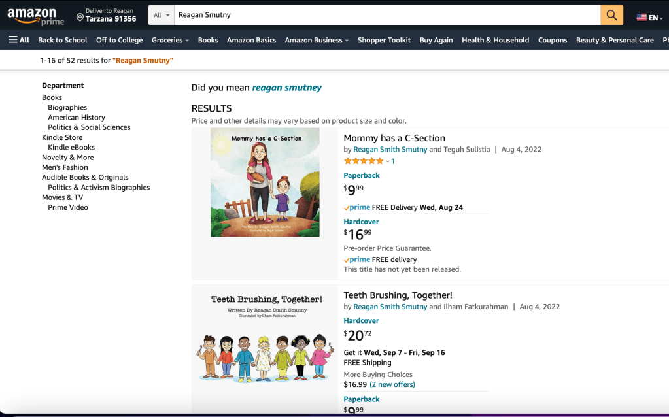669x417 pixels.
Task: Click the five-star rating for Mommy has a C-Section
Action: coord(363,161)
